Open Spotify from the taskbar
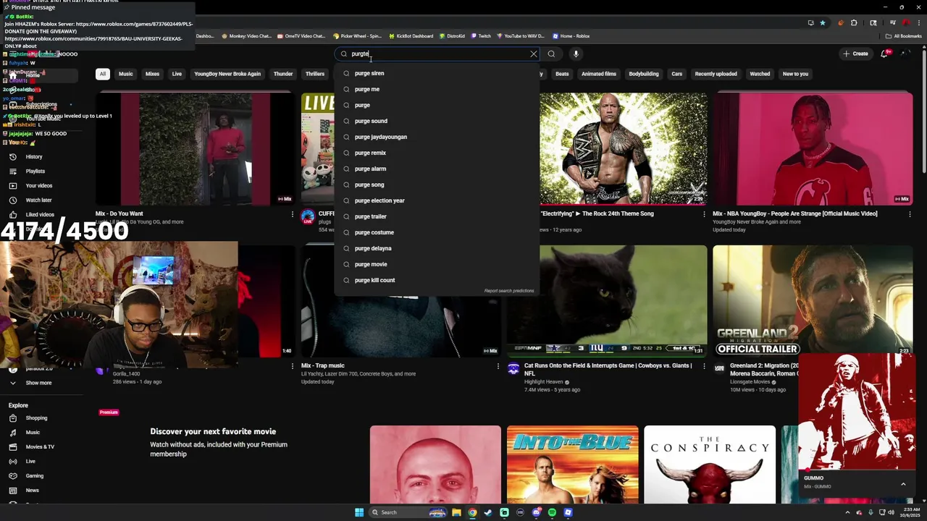927x521 pixels. tap(552, 512)
